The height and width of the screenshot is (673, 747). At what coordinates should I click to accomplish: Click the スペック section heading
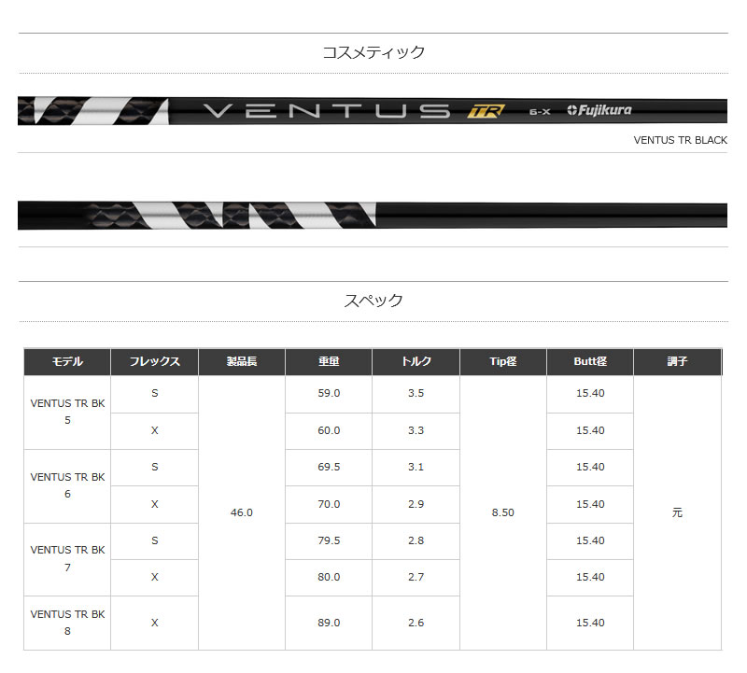click(373, 301)
